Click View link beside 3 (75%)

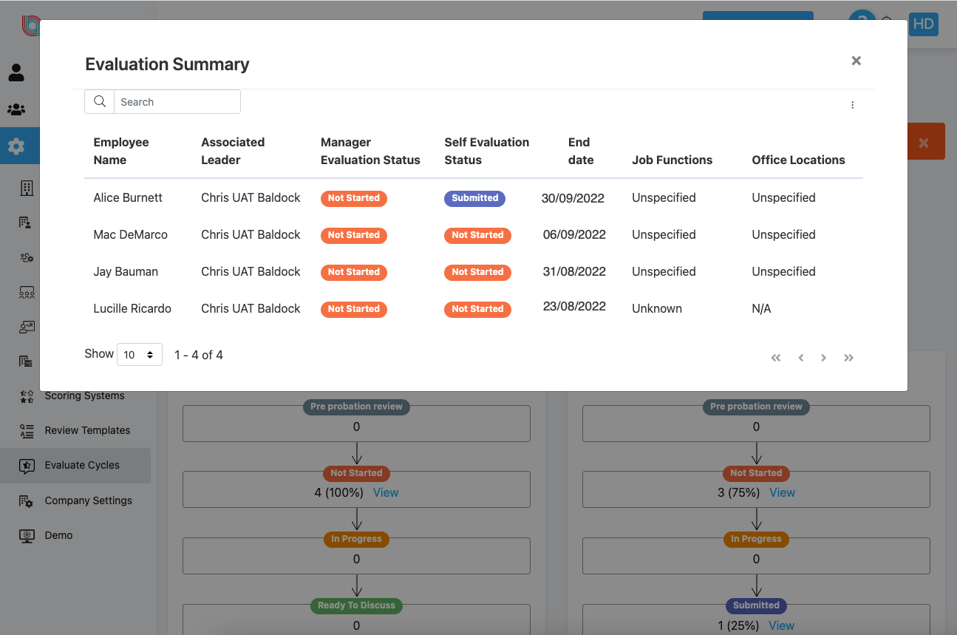782,492
